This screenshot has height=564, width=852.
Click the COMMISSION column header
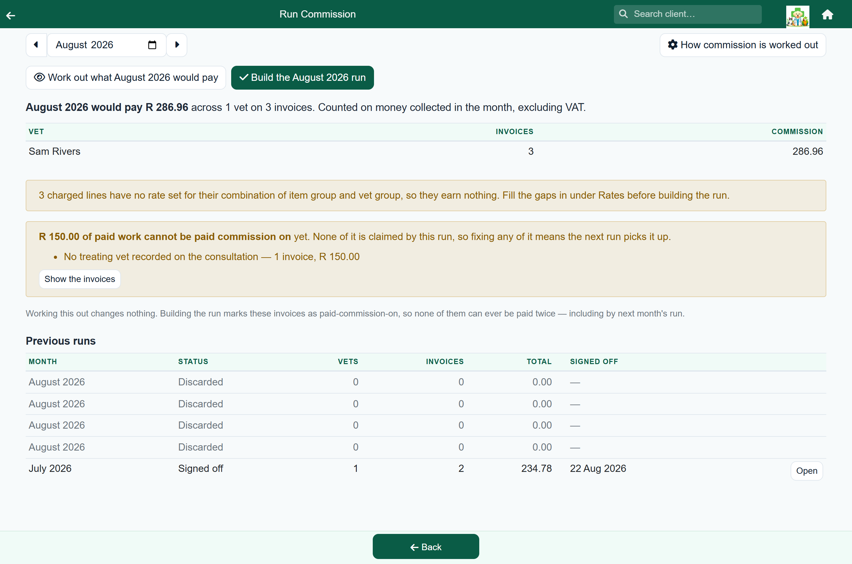[797, 132]
